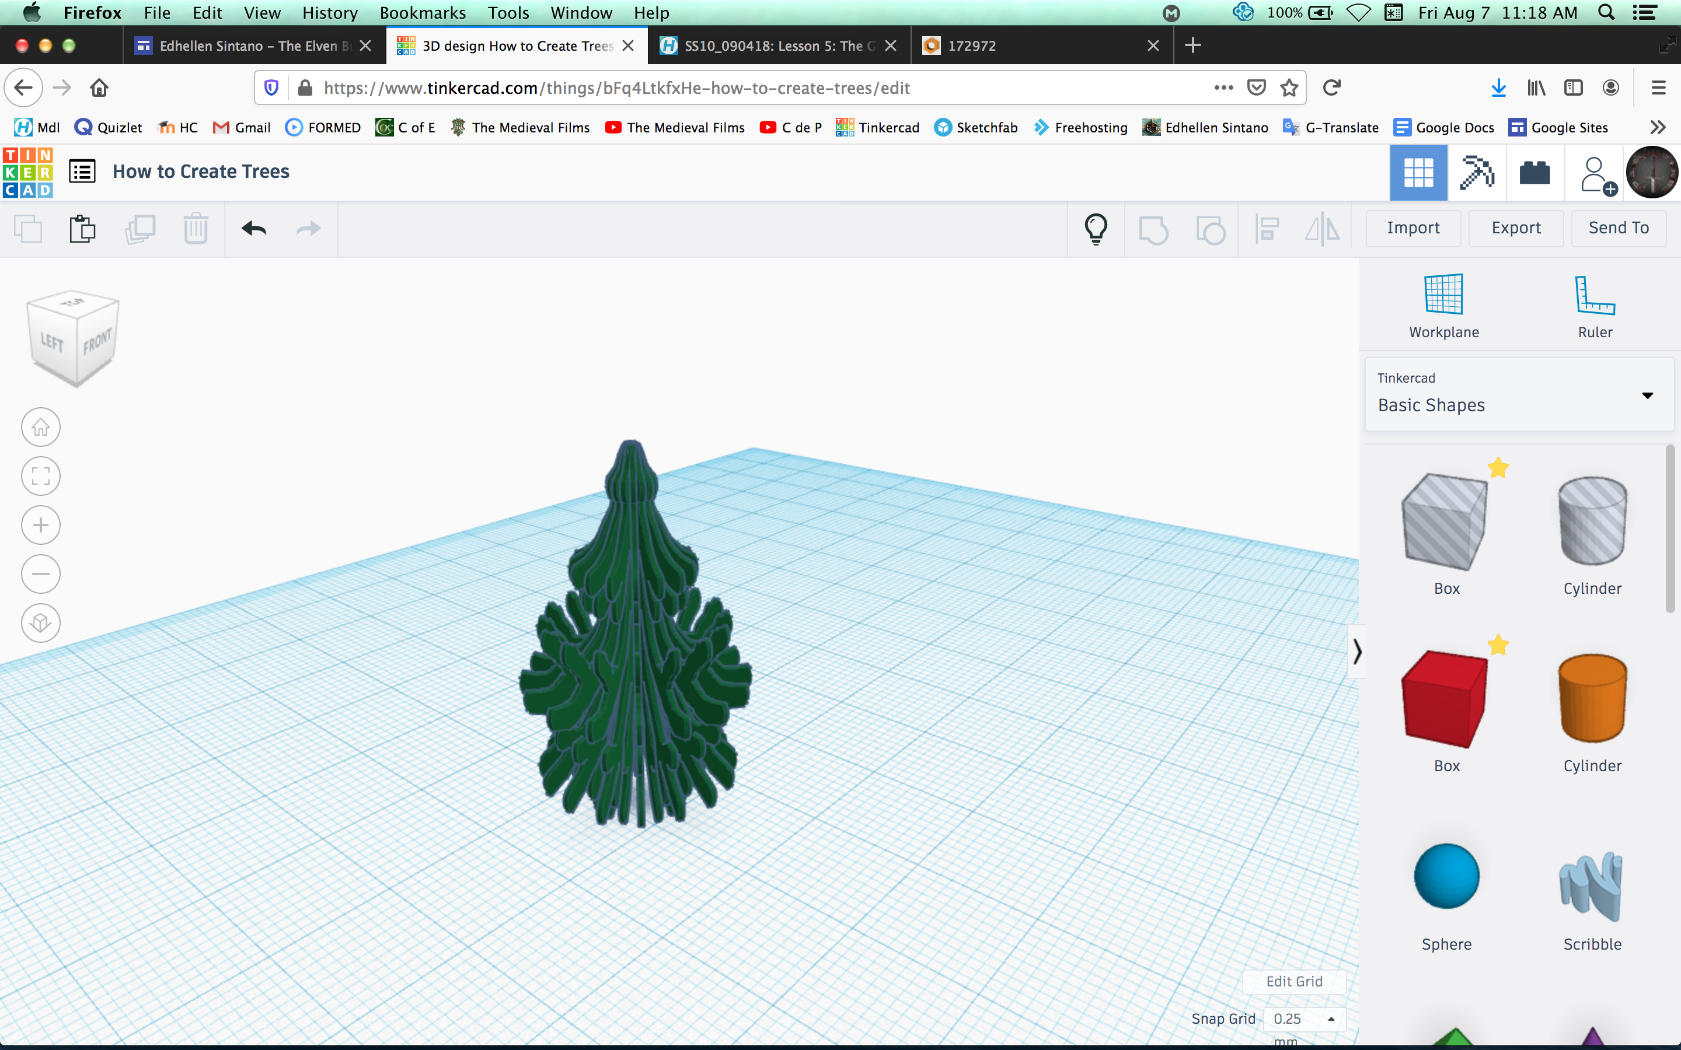This screenshot has height=1050, width=1681.
Task: Select the gray hole Cylinder shape
Action: tap(1592, 521)
